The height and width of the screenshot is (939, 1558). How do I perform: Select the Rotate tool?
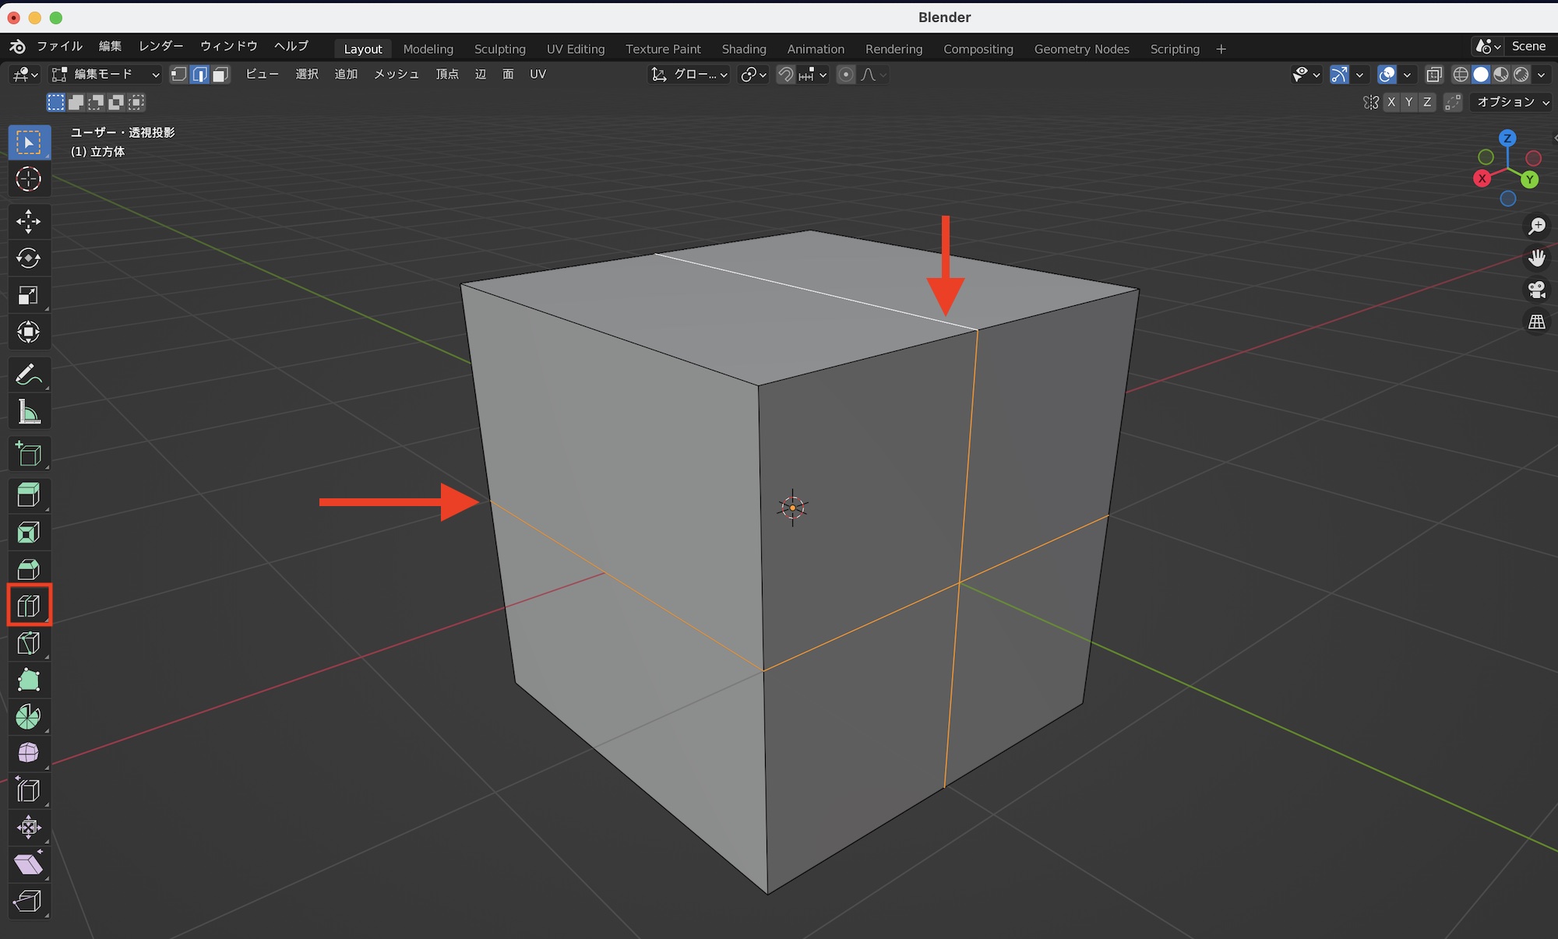29,258
